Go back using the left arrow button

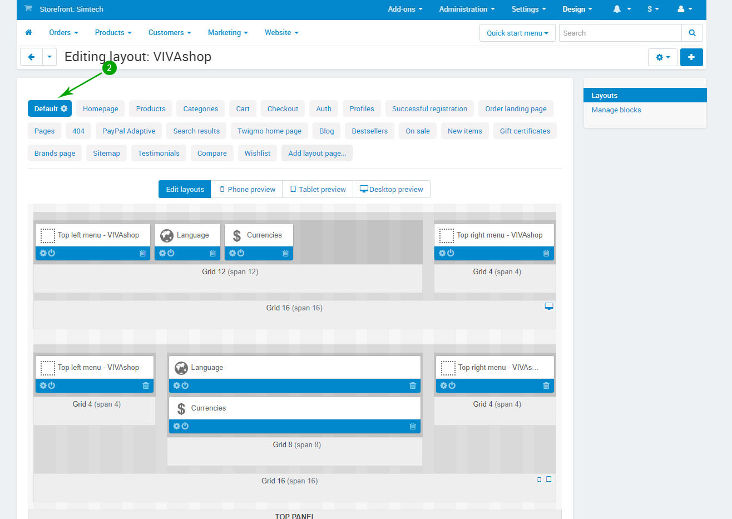point(31,57)
